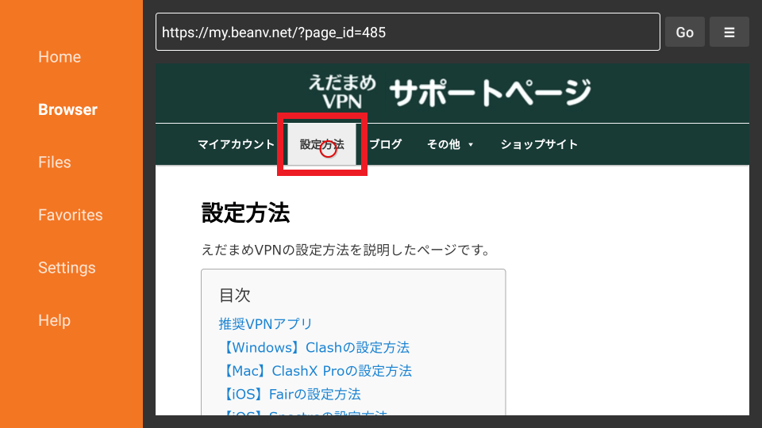The height and width of the screenshot is (428, 762).
Task: Open the マイアカウント nav tab
Action: [x=237, y=144]
